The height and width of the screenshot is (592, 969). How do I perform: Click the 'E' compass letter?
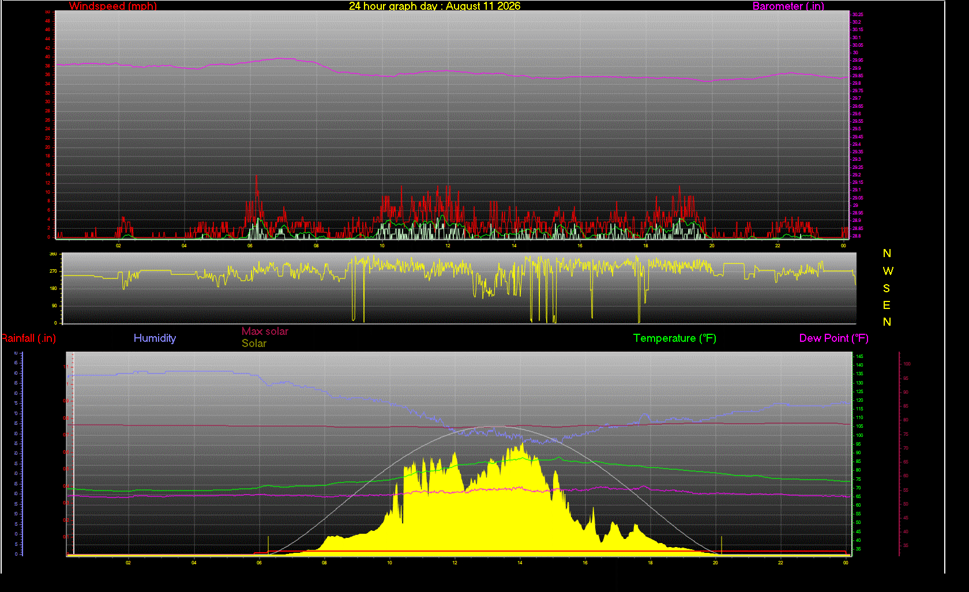(887, 305)
